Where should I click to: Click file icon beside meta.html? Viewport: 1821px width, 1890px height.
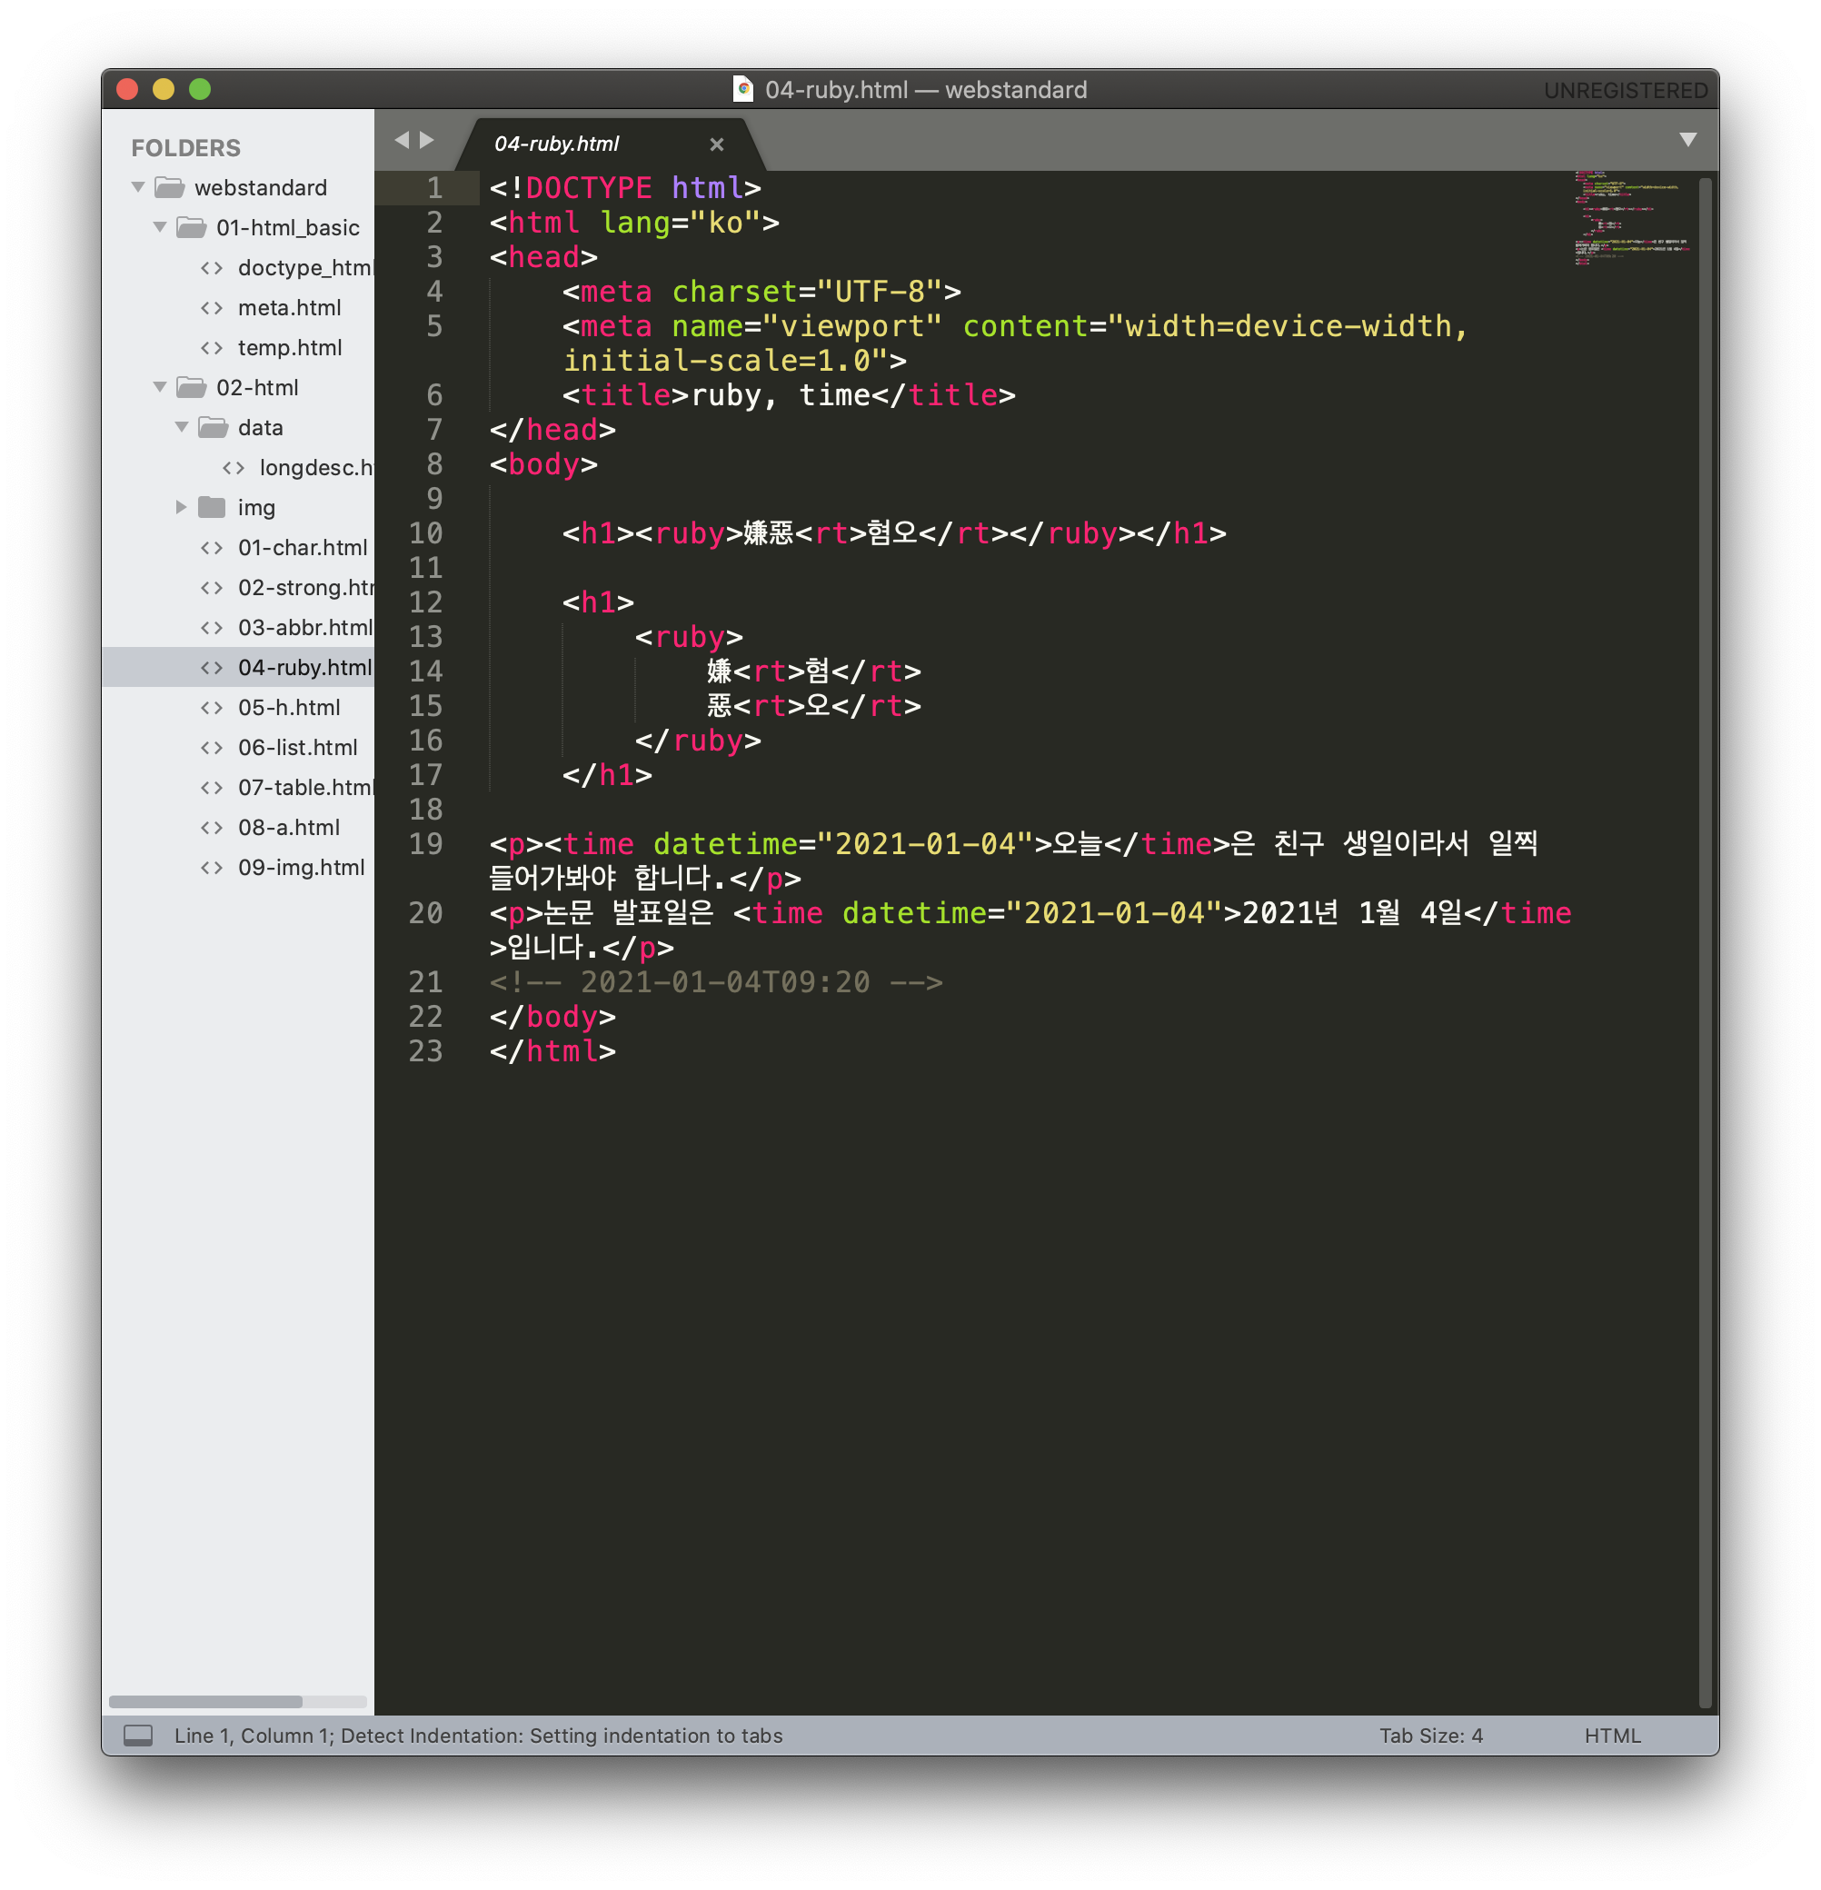[x=211, y=308]
